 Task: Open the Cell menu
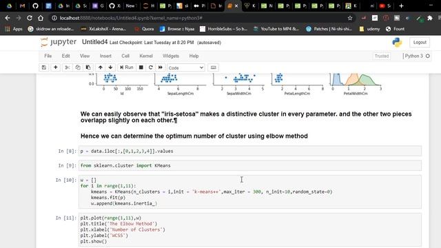point(125,56)
